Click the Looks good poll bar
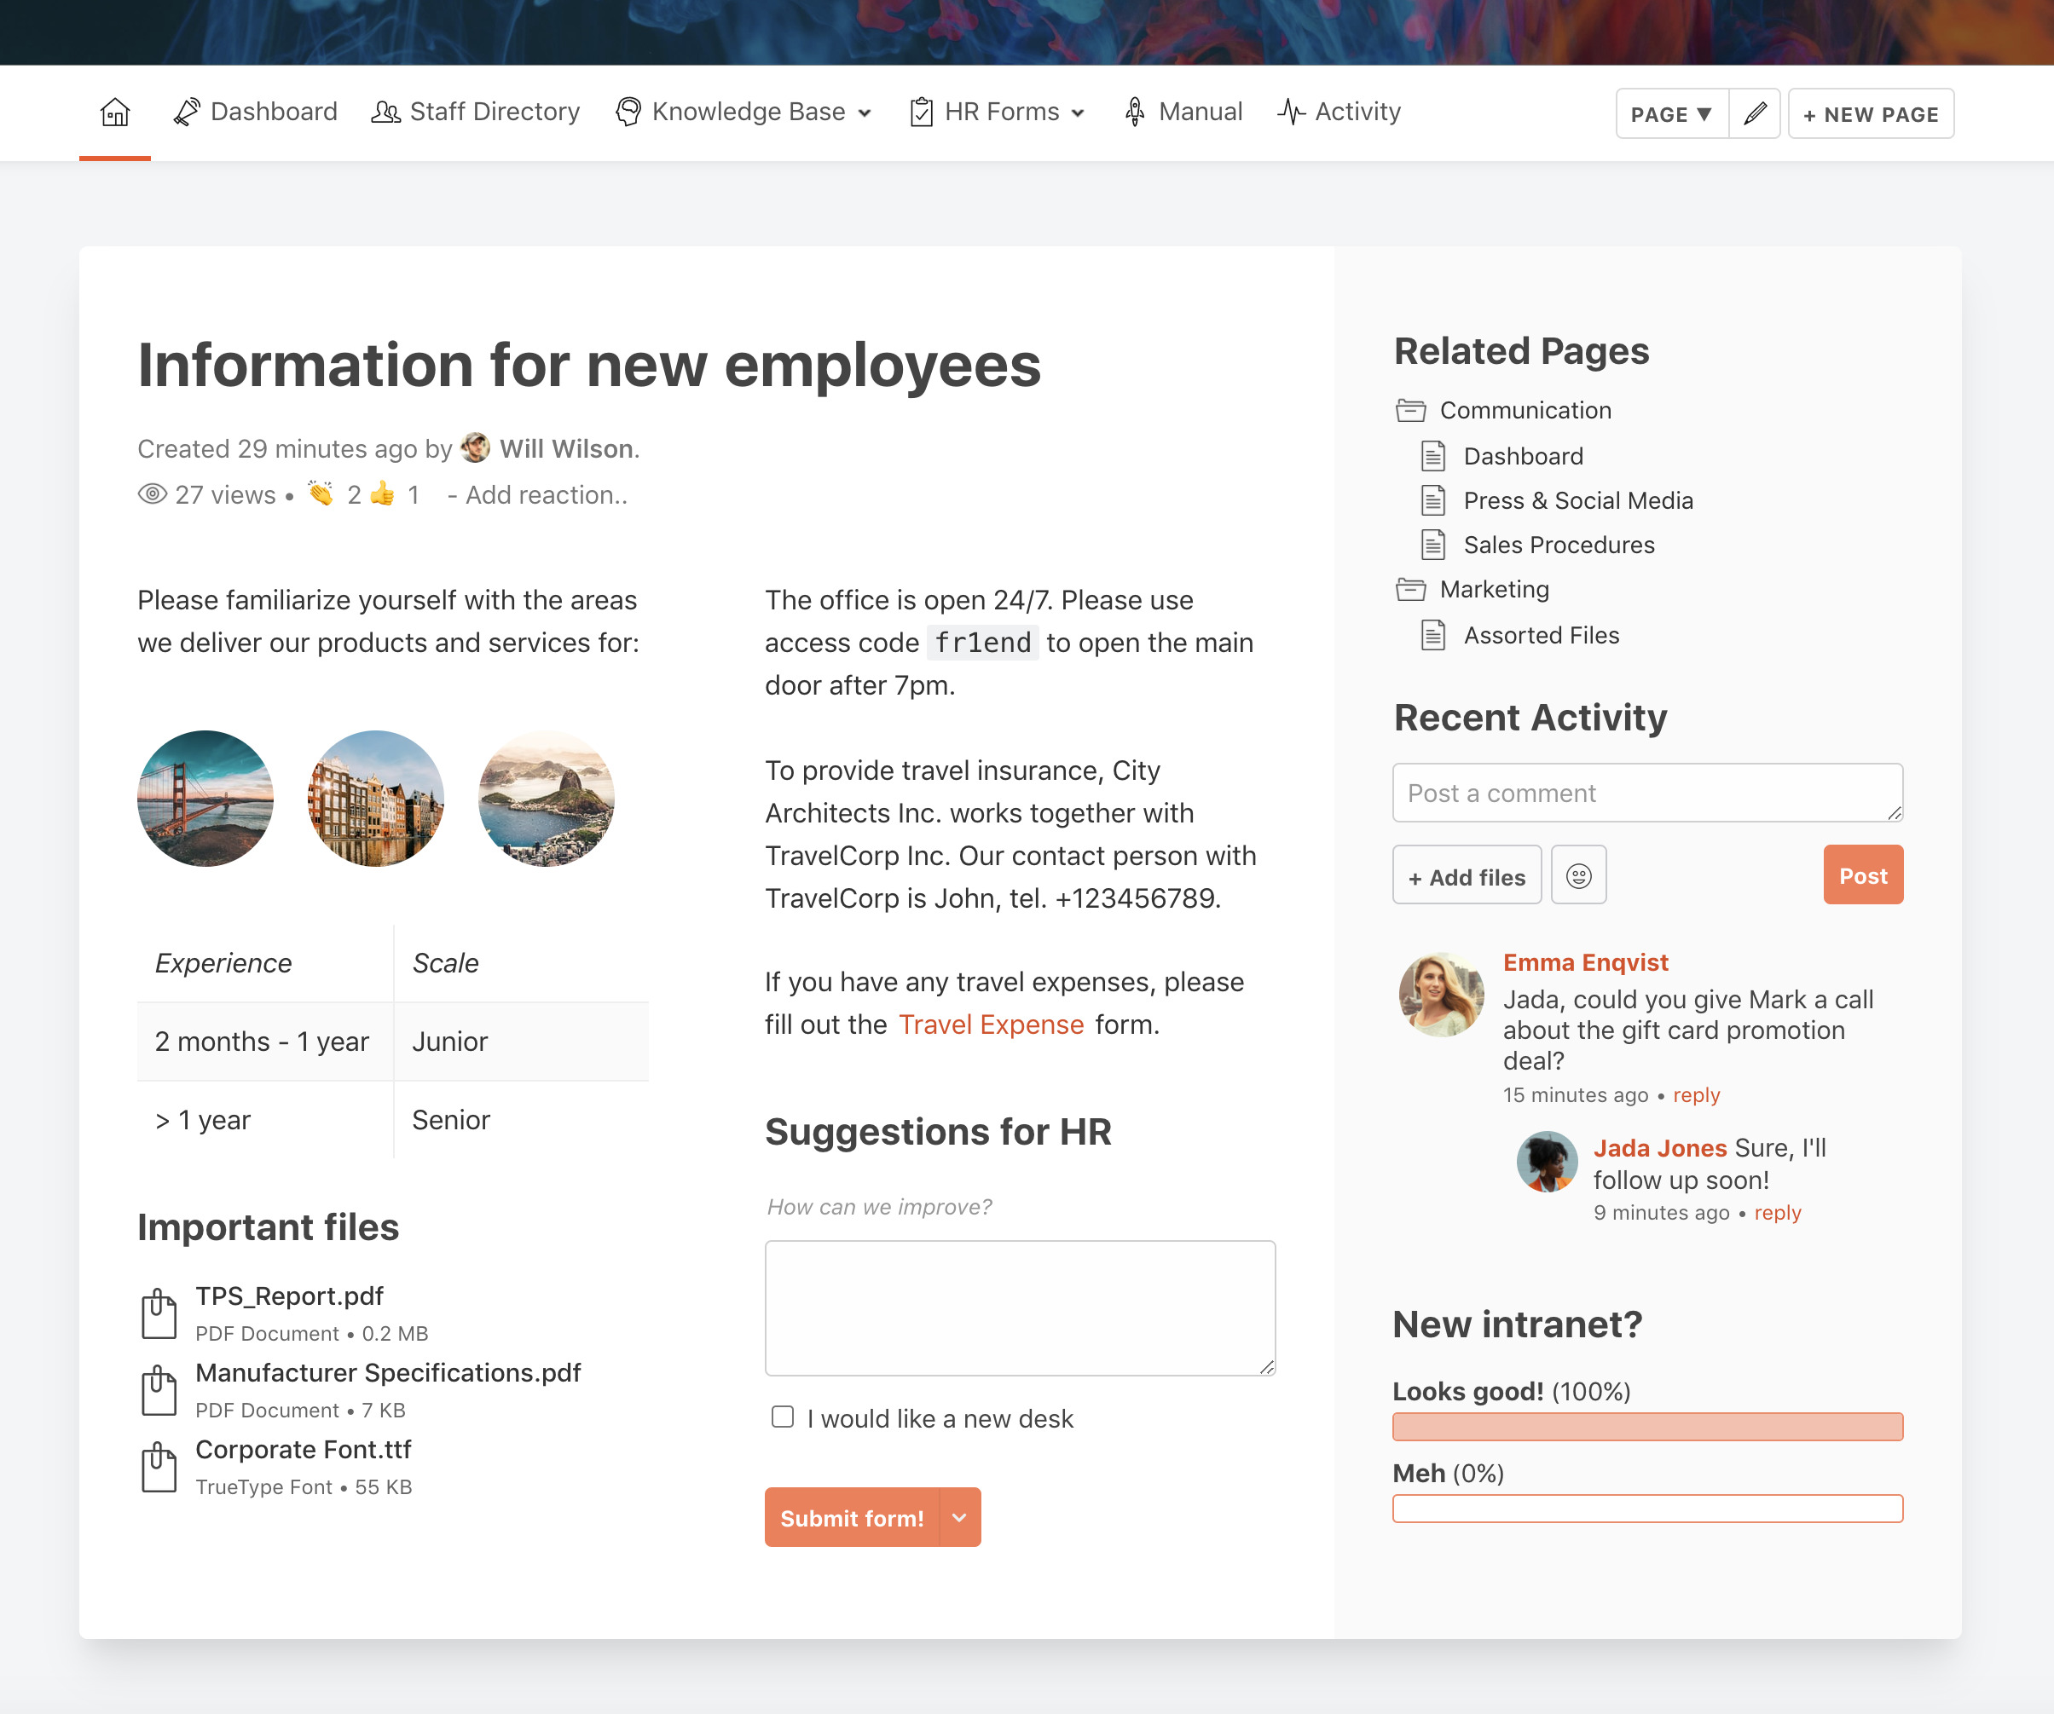 1648,1424
